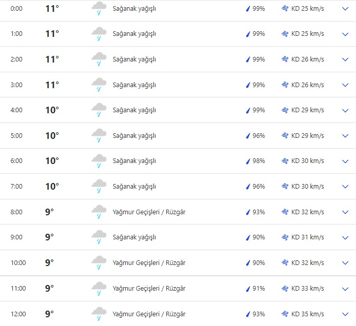Click 'Yağmur Geçişleri / Rüzgâr' text at 10:00
This screenshot has width=356, height=326.
tap(149, 263)
